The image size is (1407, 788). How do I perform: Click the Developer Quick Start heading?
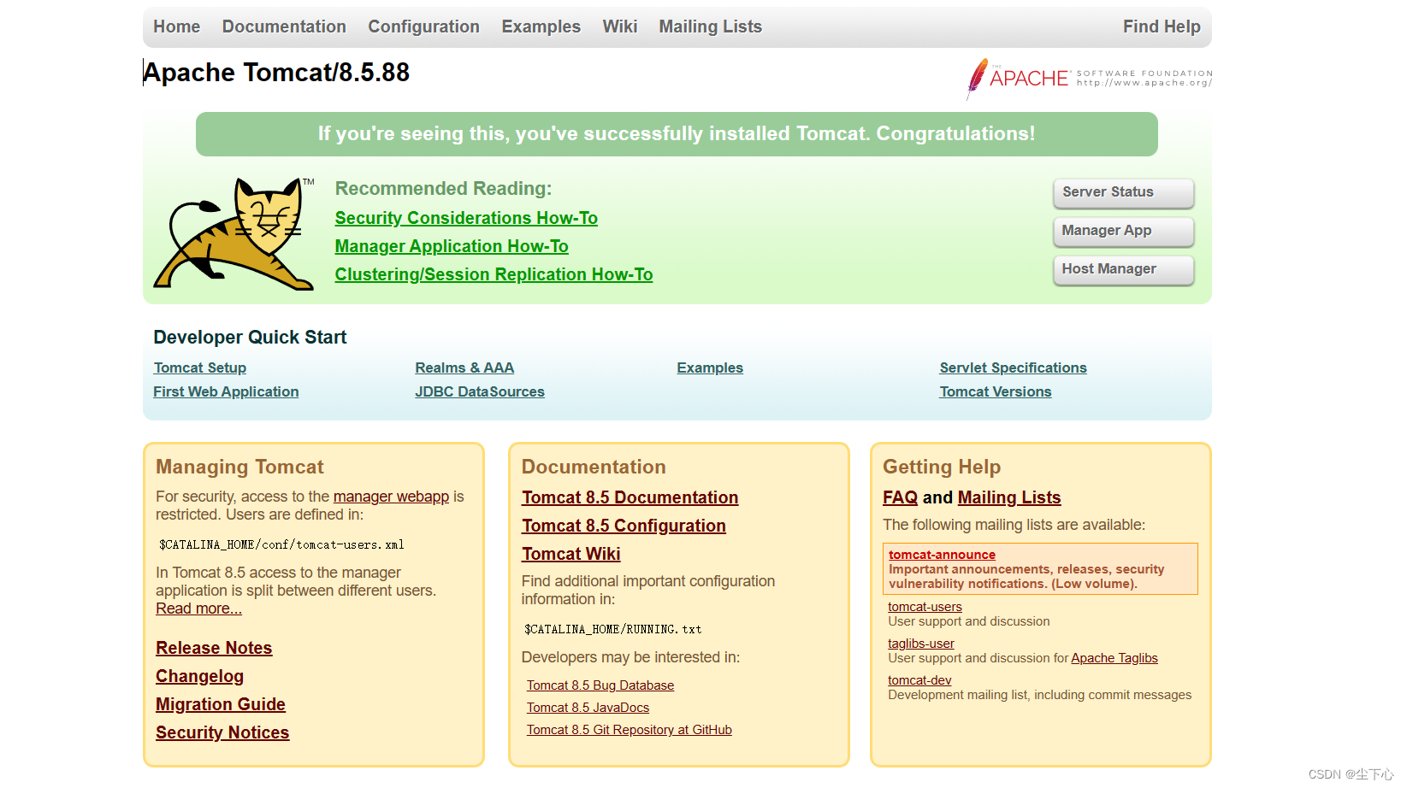tap(250, 338)
